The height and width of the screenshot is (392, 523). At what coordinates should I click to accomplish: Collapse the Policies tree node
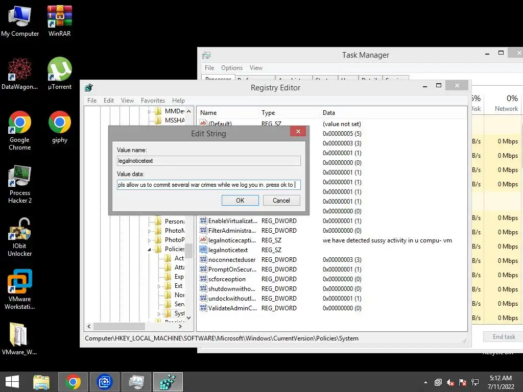(150, 249)
